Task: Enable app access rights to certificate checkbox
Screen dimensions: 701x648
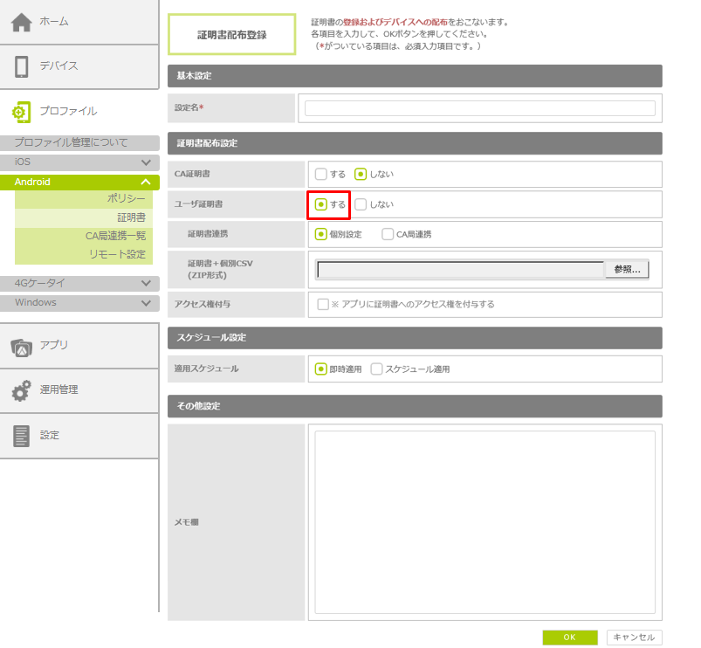Action: [x=323, y=305]
